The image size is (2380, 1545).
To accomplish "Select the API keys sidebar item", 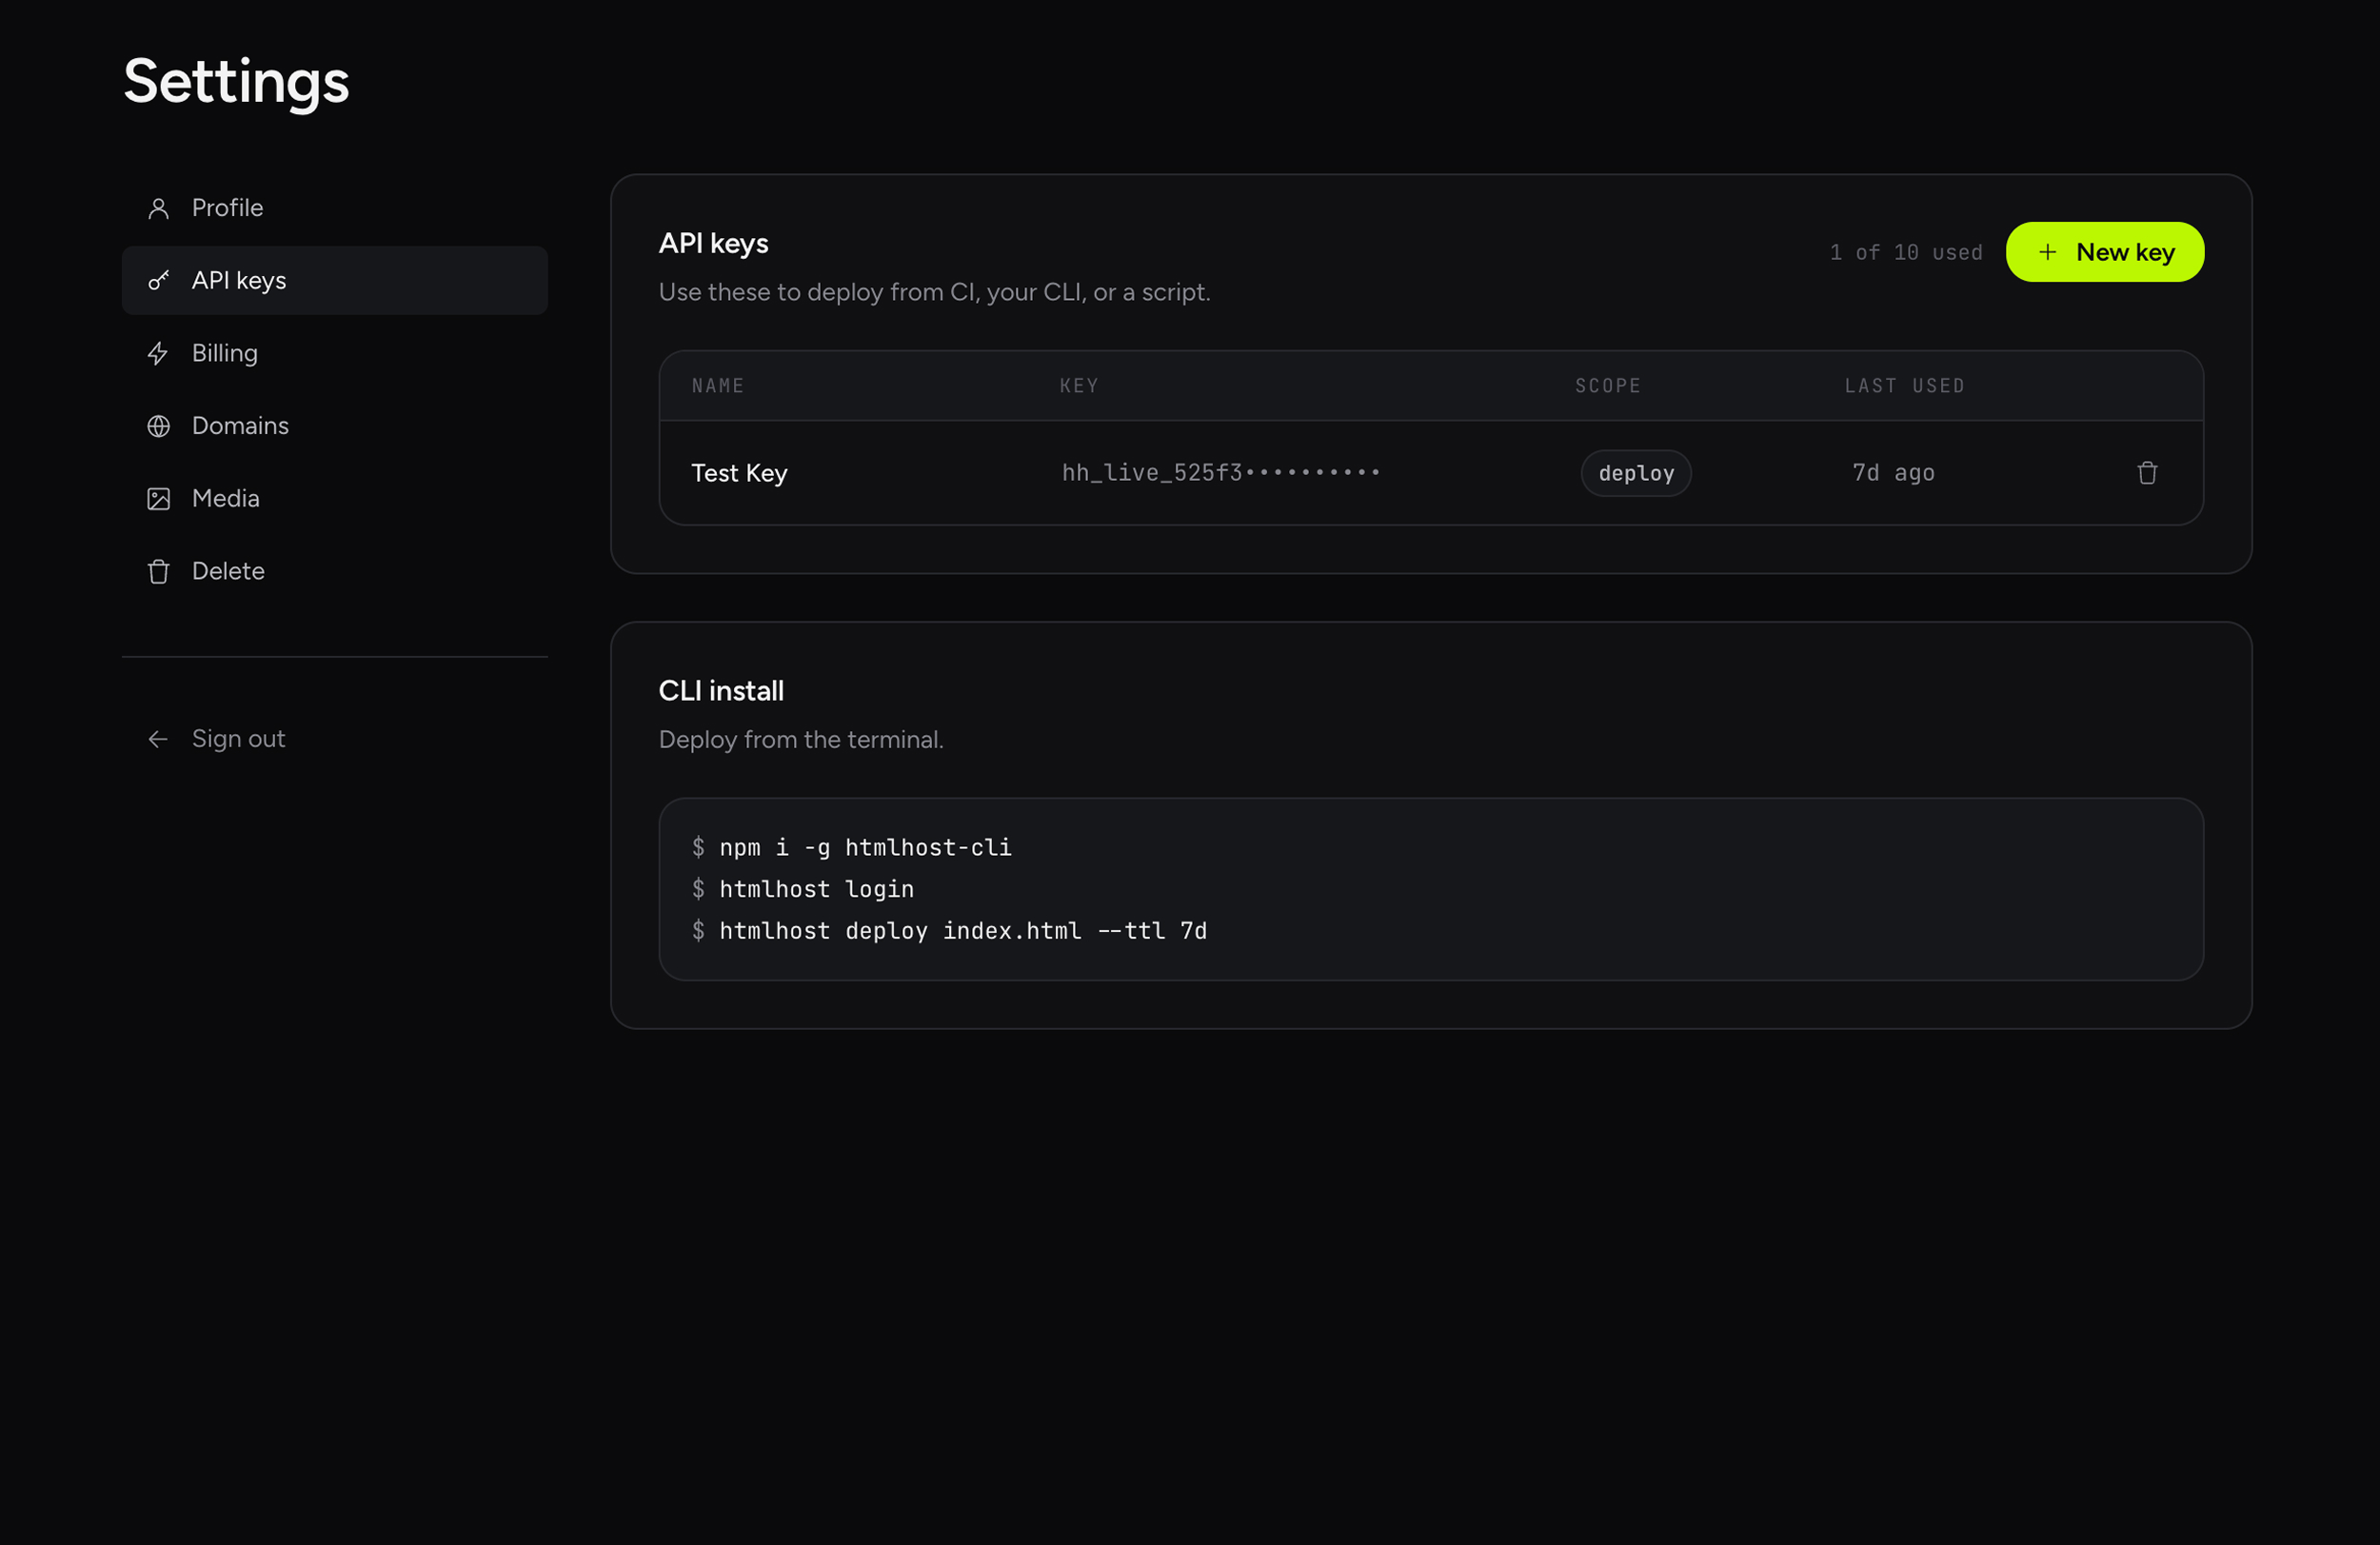I will pyautogui.click(x=335, y=281).
